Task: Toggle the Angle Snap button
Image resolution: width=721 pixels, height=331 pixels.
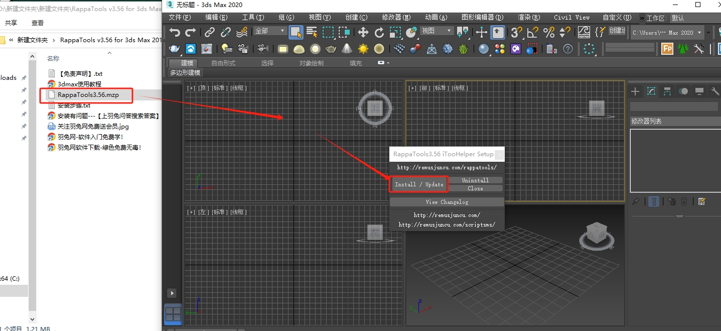Action: pos(533,33)
